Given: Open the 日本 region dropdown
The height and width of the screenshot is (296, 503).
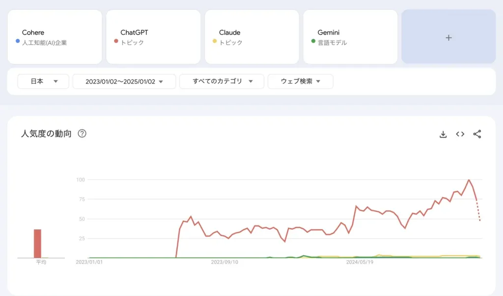Looking at the screenshot, I should pyautogui.click(x=43, y=81).
